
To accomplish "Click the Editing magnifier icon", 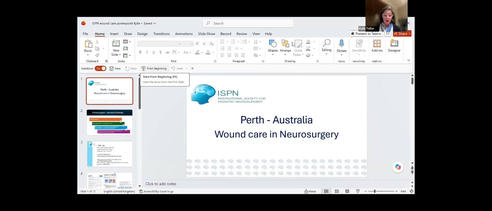I will [x=327, y=43].
